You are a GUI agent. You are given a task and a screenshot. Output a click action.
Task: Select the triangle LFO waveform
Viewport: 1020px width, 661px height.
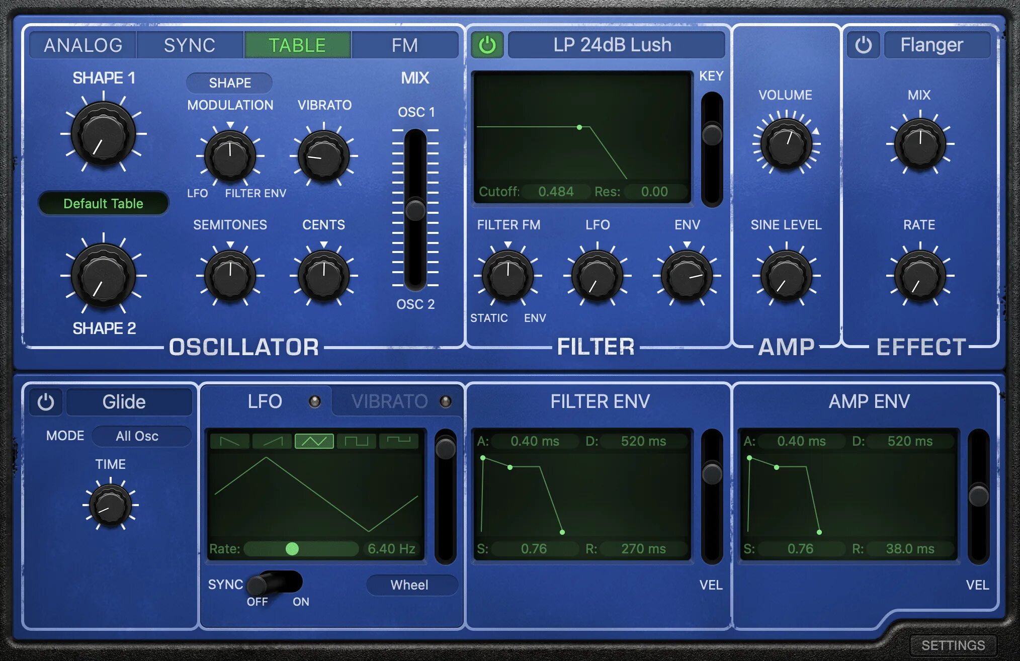314,441
